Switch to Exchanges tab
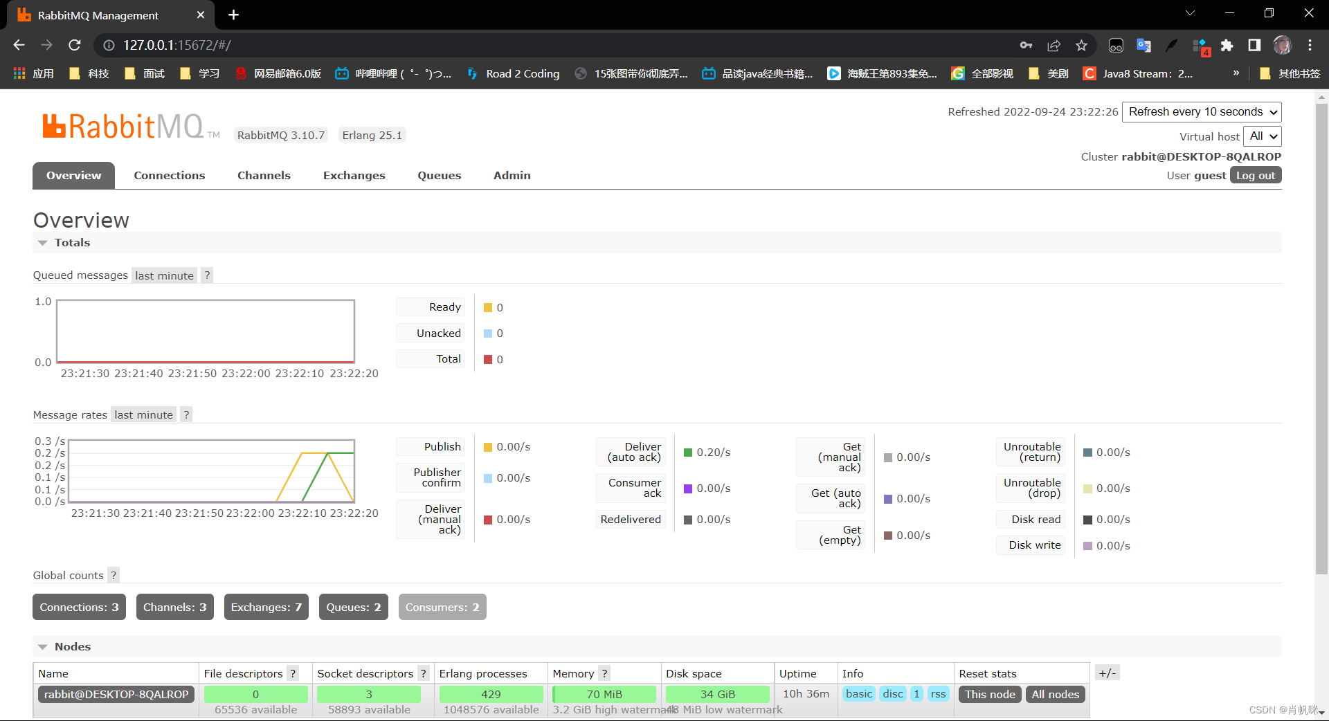This screenshot has height=721, width=1329. pos(354,176)
